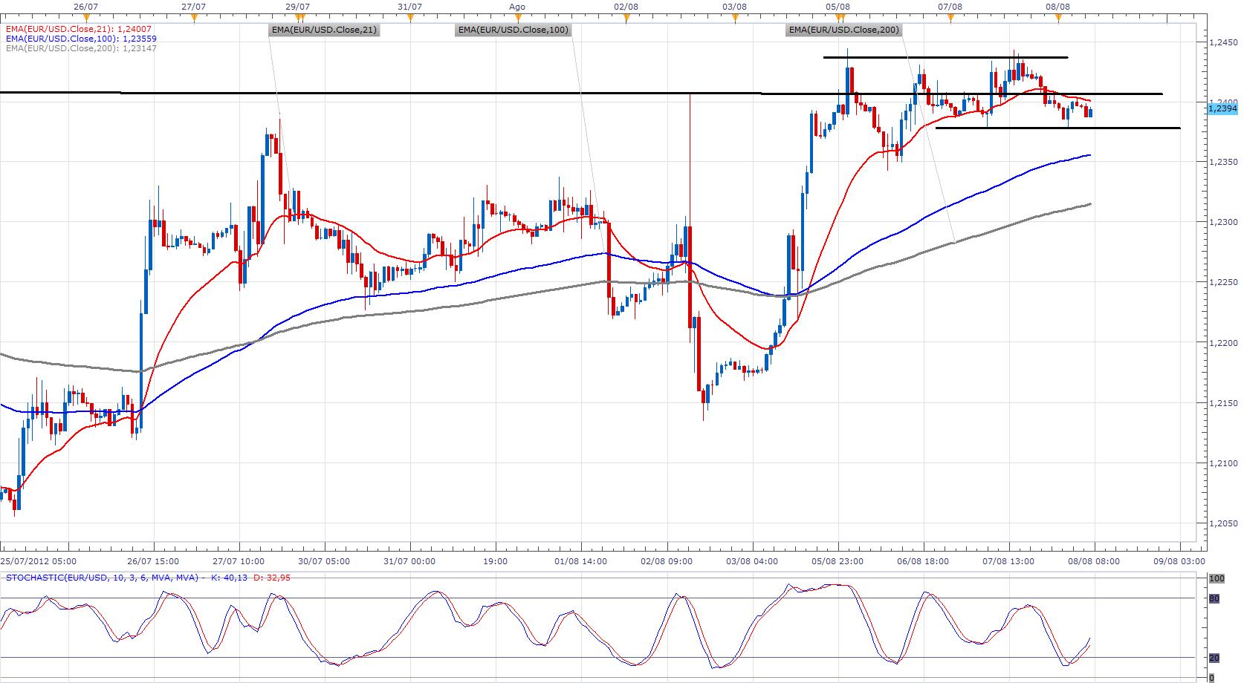Select the gray EMA(EUR/USD.Close,100) callout label

(514, 30)
